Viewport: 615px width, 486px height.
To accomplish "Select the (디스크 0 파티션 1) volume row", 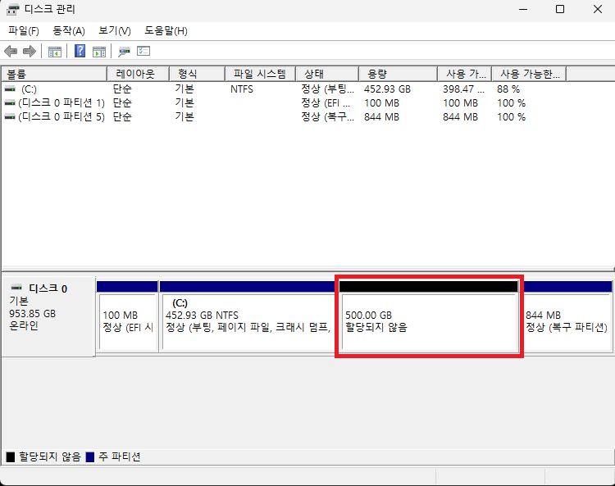I will point(61,103).
